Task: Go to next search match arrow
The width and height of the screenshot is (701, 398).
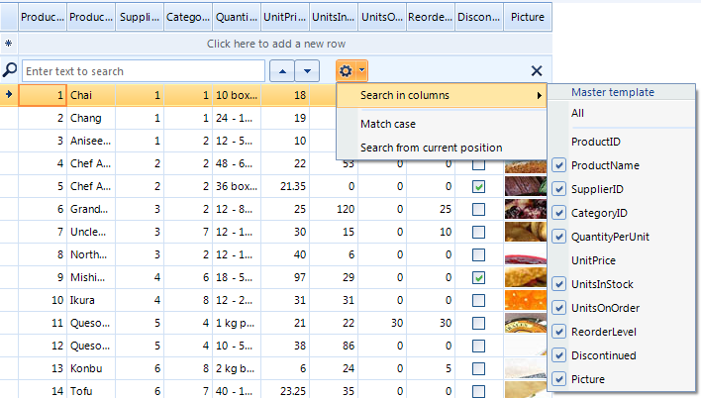Action: pyautogui.click(x=309, y=71)
